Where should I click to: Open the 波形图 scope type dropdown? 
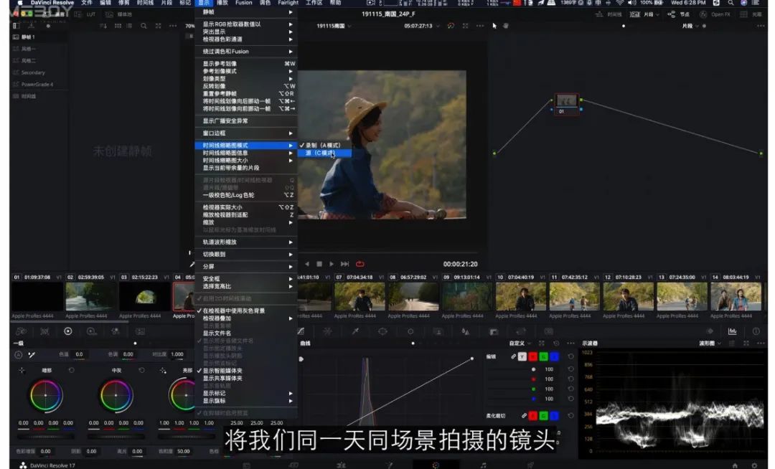pyautogui.click(x=711, y=344)
